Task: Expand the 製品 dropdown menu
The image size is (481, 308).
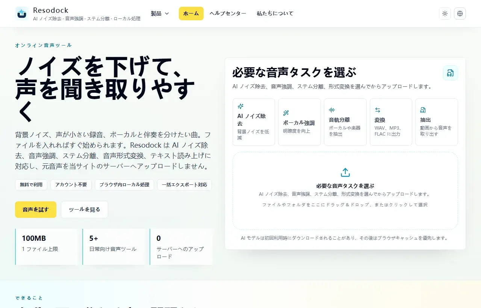Action: click(x=160, y=14)
